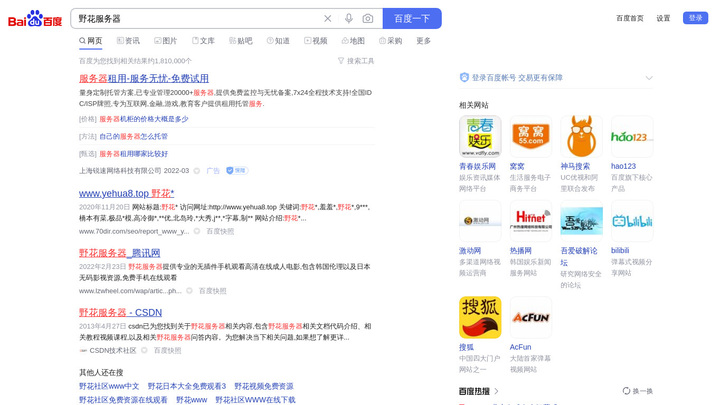Open image search with the camera icon
This screenshot has height=405, width=721.
pos(368,18)
